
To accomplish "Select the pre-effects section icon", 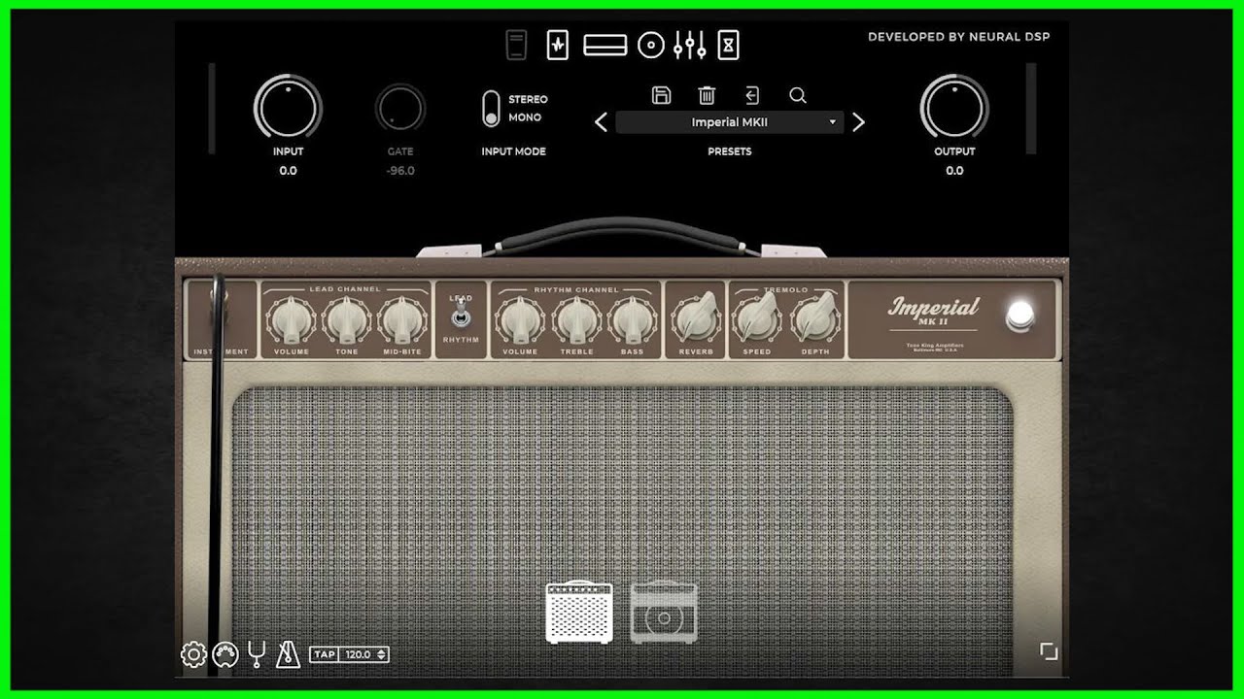I will tap(558, 45).
